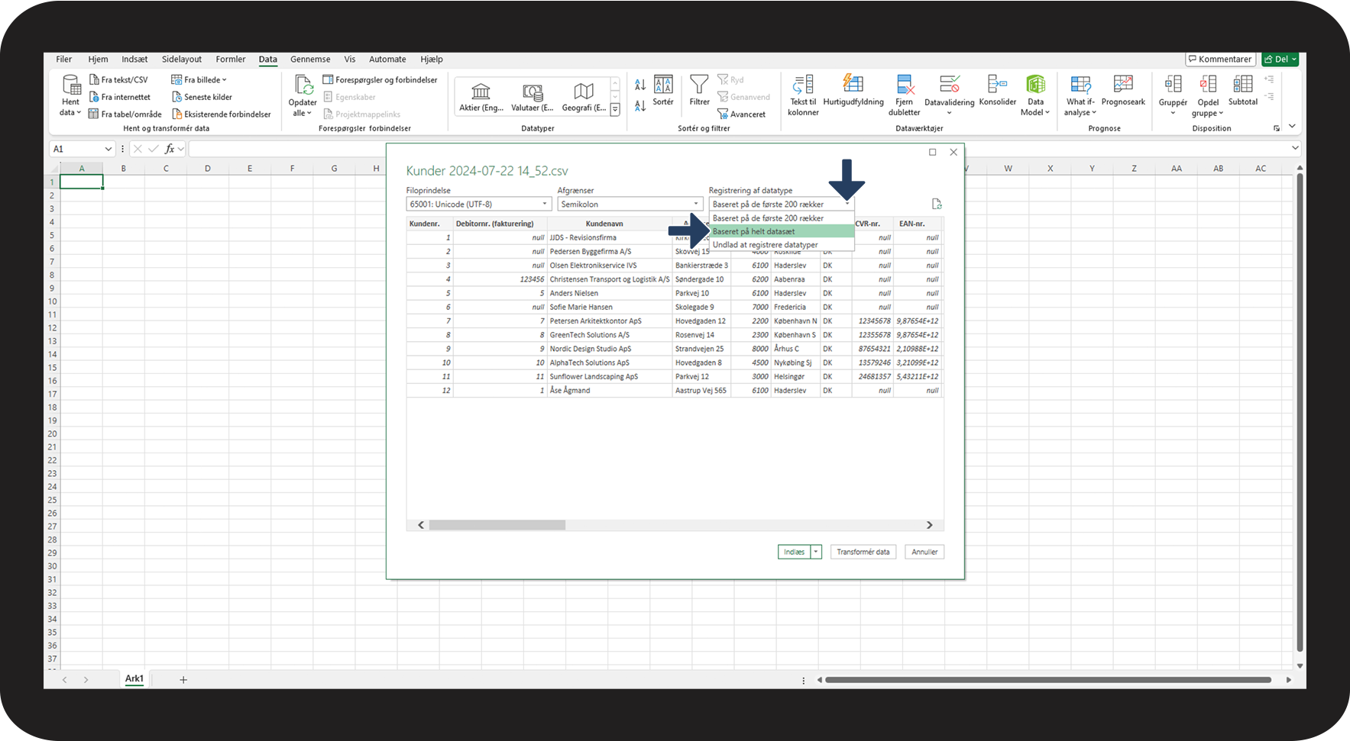Click the preview horizontal scrollbar thumb

point(497,525)
